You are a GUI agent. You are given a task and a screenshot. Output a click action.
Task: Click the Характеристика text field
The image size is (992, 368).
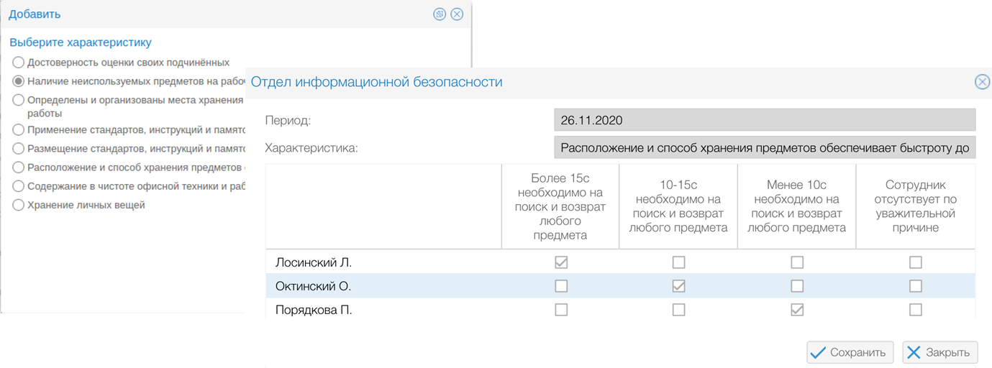pos(765,149)
